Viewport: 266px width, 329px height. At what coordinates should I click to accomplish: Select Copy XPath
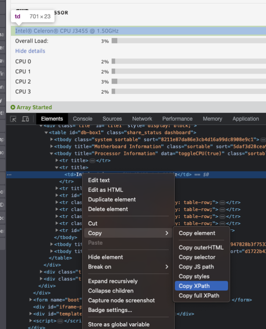[201, 286]
